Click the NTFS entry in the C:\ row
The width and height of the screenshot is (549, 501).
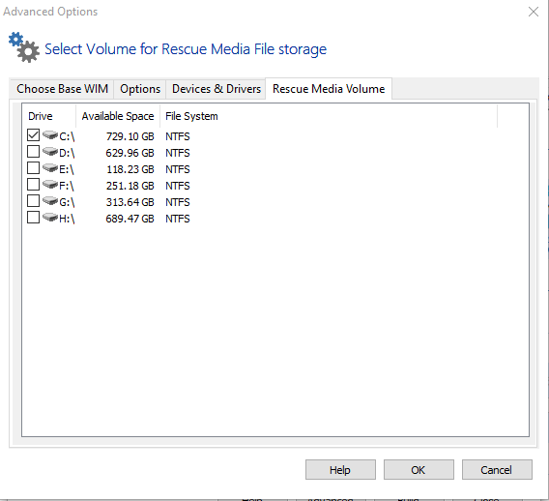tap(178, 136)
